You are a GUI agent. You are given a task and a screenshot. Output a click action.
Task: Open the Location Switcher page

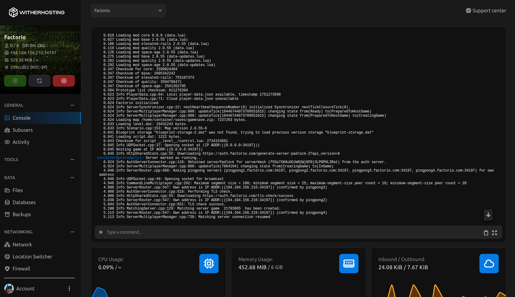coord(32,257)
